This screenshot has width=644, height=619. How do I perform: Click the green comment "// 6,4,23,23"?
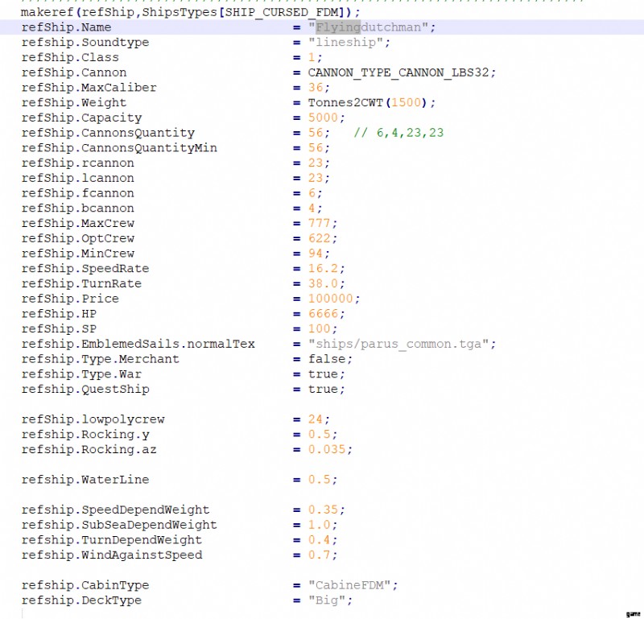[398, 133]
